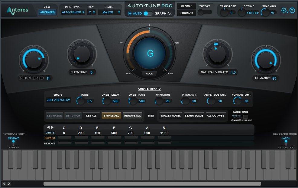This screenshot has height=188, width=298.
Task: Click the horizontal keyboard scrollbar
Action: click(152, 183)
